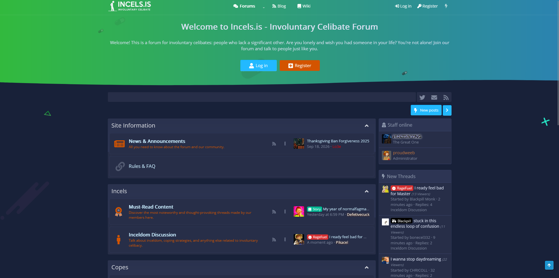Click the Defetivecuck username link
Viewport: 559px width, 278px height.
(x=358, y=214)
